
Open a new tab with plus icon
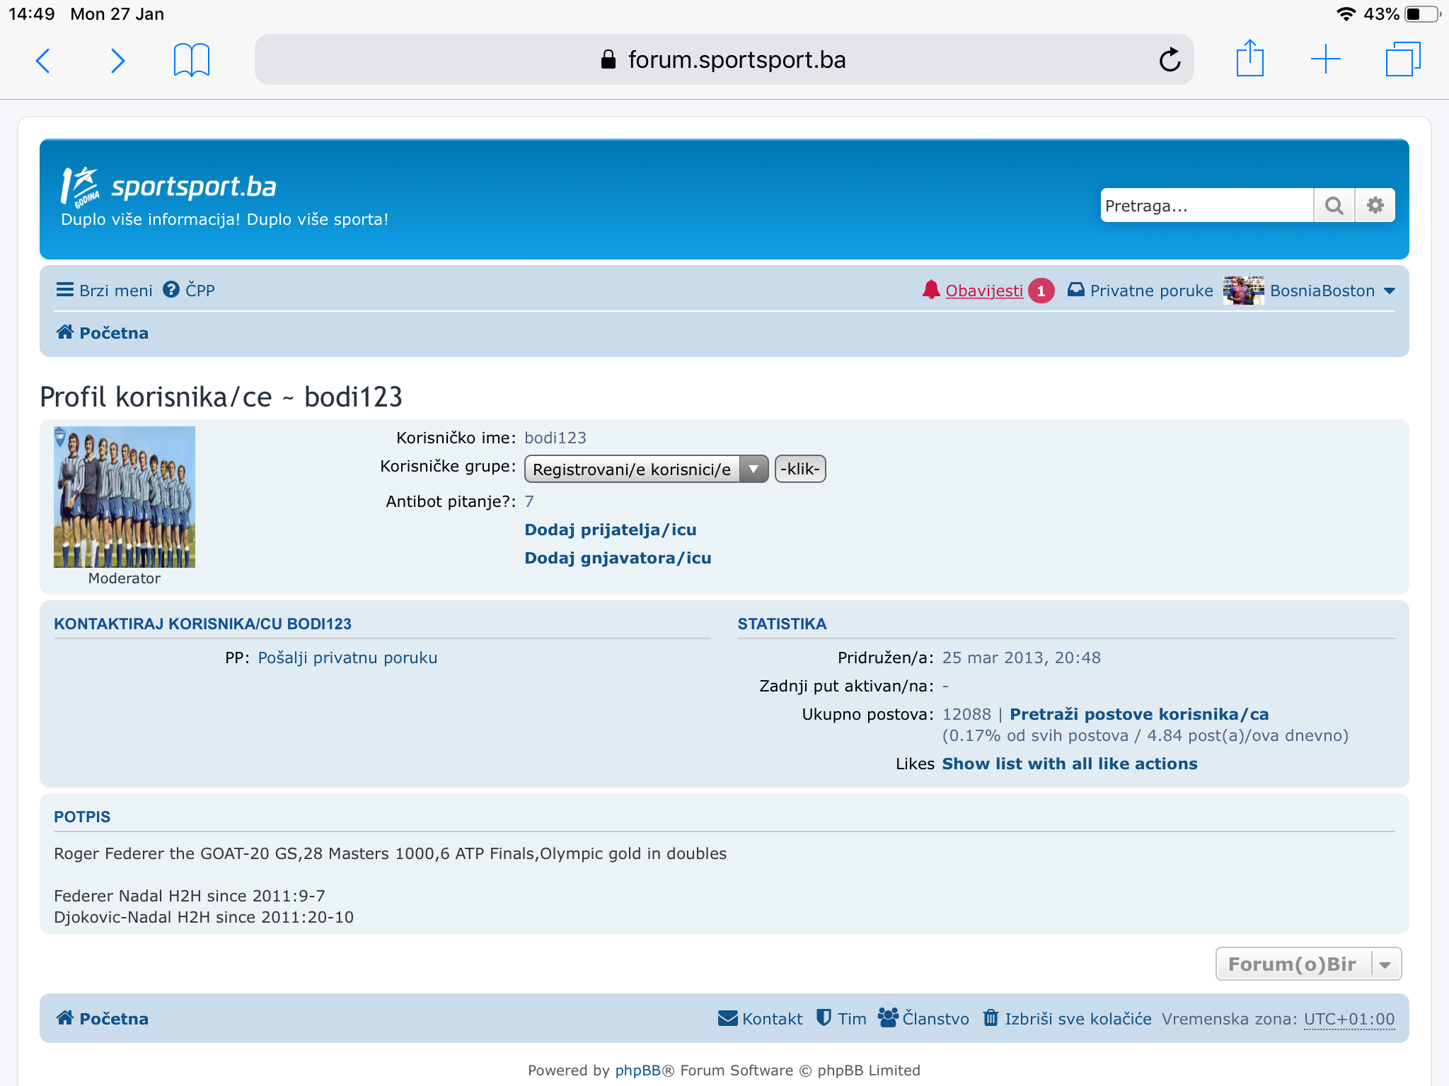1325,59
